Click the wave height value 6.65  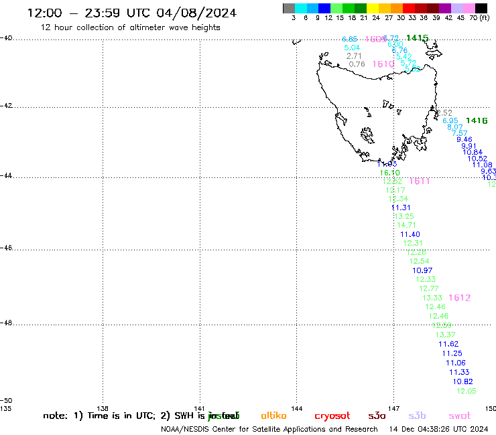click(349, 39)
